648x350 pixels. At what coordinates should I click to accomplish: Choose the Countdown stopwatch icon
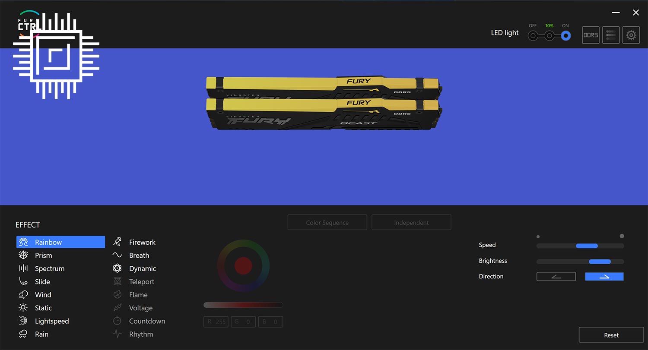[117, 321]
